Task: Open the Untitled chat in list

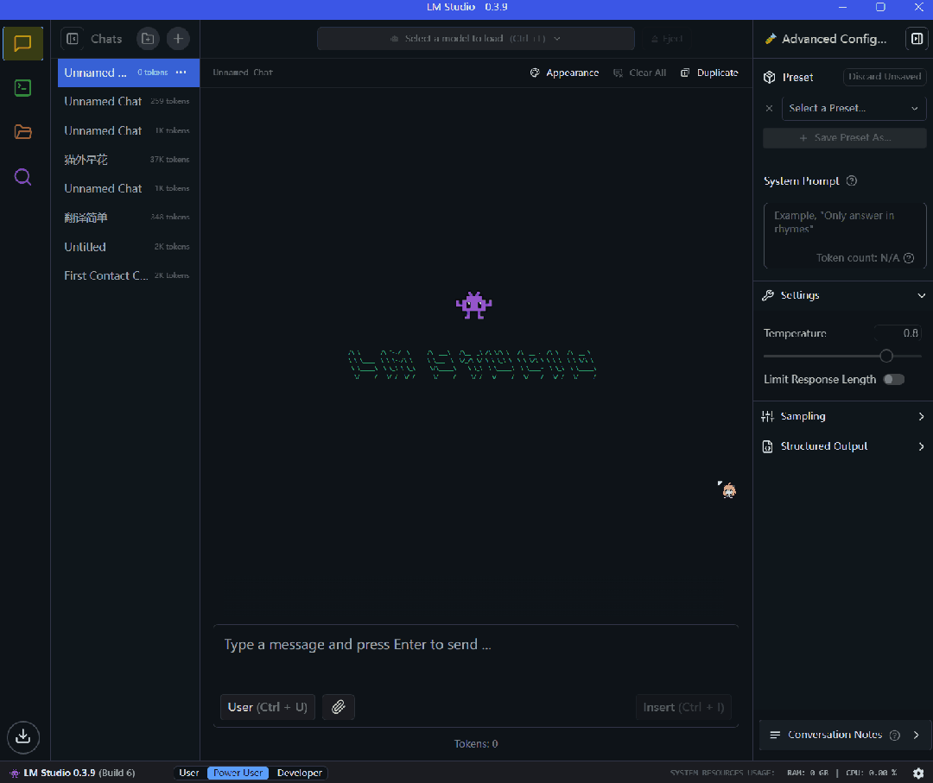Action: 86,247
